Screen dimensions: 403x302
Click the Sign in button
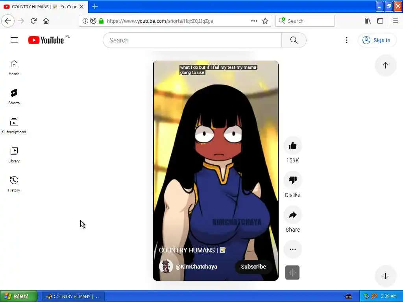(x=377, y=40)
